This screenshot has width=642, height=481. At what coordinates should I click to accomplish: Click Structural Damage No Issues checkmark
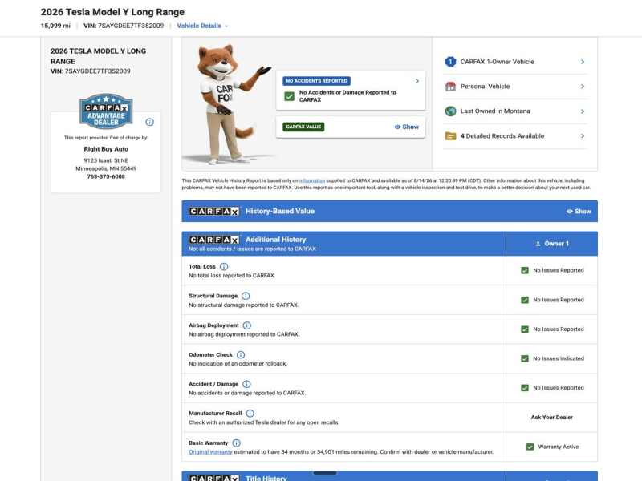click(525, 300)
